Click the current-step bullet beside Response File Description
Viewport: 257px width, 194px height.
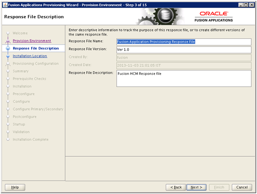(x=8, y=48)
